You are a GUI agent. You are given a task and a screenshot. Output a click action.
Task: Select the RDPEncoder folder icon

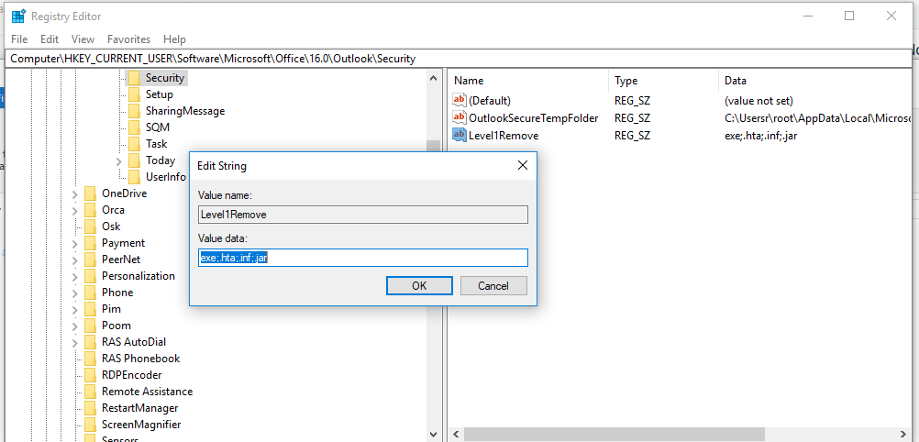90,374
